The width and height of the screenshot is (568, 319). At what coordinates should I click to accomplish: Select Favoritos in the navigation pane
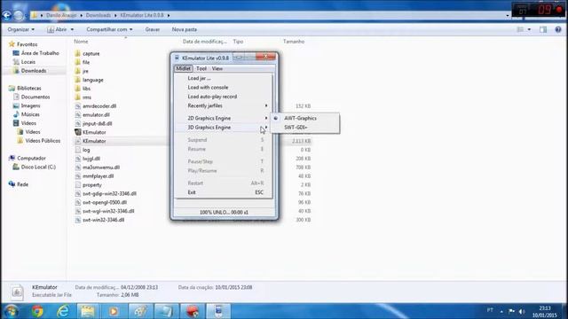(x=28, y=44)
